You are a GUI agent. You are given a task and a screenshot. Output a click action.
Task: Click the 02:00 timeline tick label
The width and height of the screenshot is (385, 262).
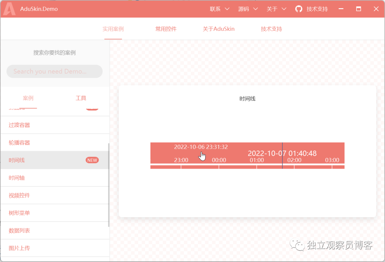tap(294, 160)
